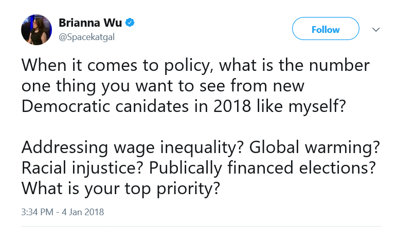Expand the chevron menu beside Follow
397x227 pixels.
click(x=376, y=30)
